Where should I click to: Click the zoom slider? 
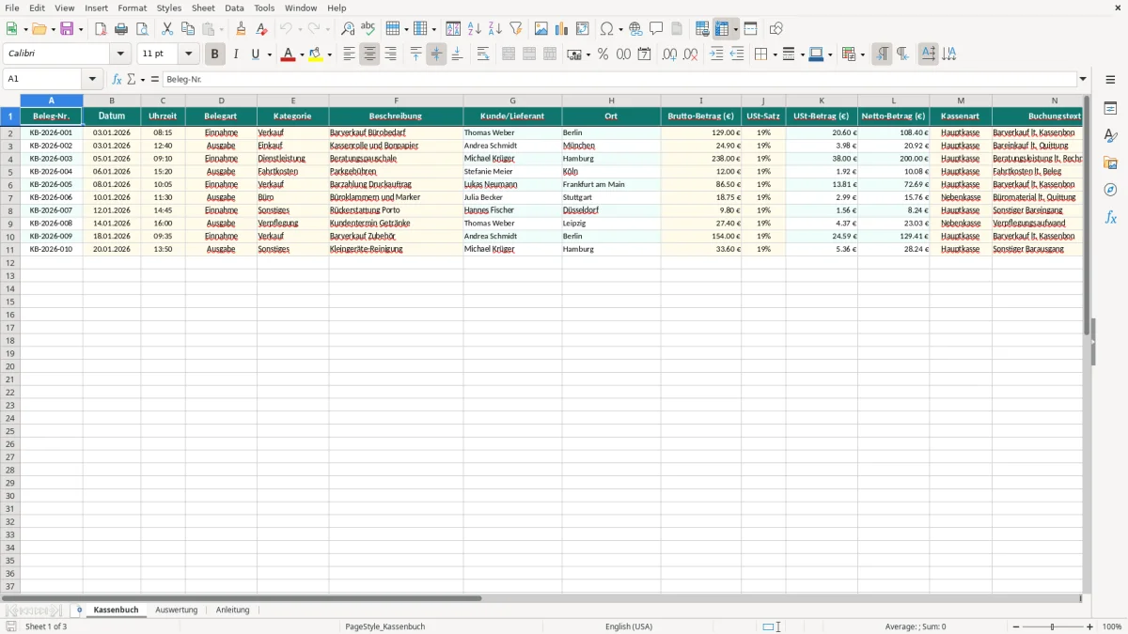(x=1053, y=626)
